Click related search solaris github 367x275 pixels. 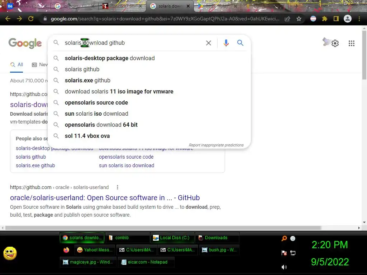pyautogui.click(x=31, y=157)
